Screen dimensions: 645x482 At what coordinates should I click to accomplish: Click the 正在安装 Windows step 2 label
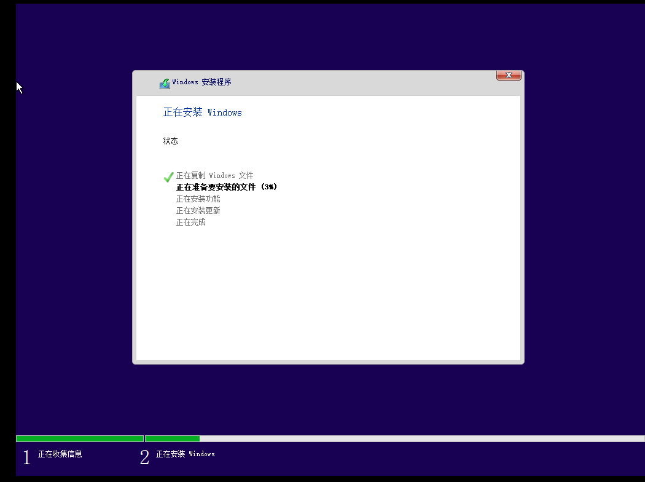pyautogui.click(x=186, y=454)
